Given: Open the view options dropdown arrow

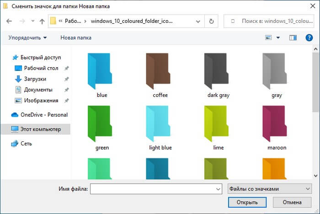Looking at the screenshot, I should (278, 38).
